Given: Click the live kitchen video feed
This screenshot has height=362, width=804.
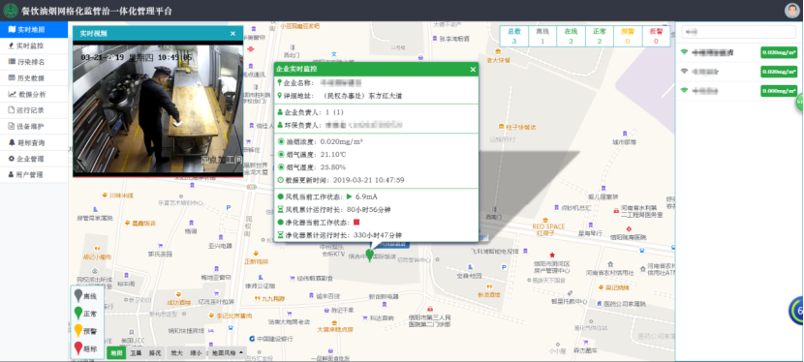Looking at the screenshot, I should pyautogui.click(x=158, y=110).
